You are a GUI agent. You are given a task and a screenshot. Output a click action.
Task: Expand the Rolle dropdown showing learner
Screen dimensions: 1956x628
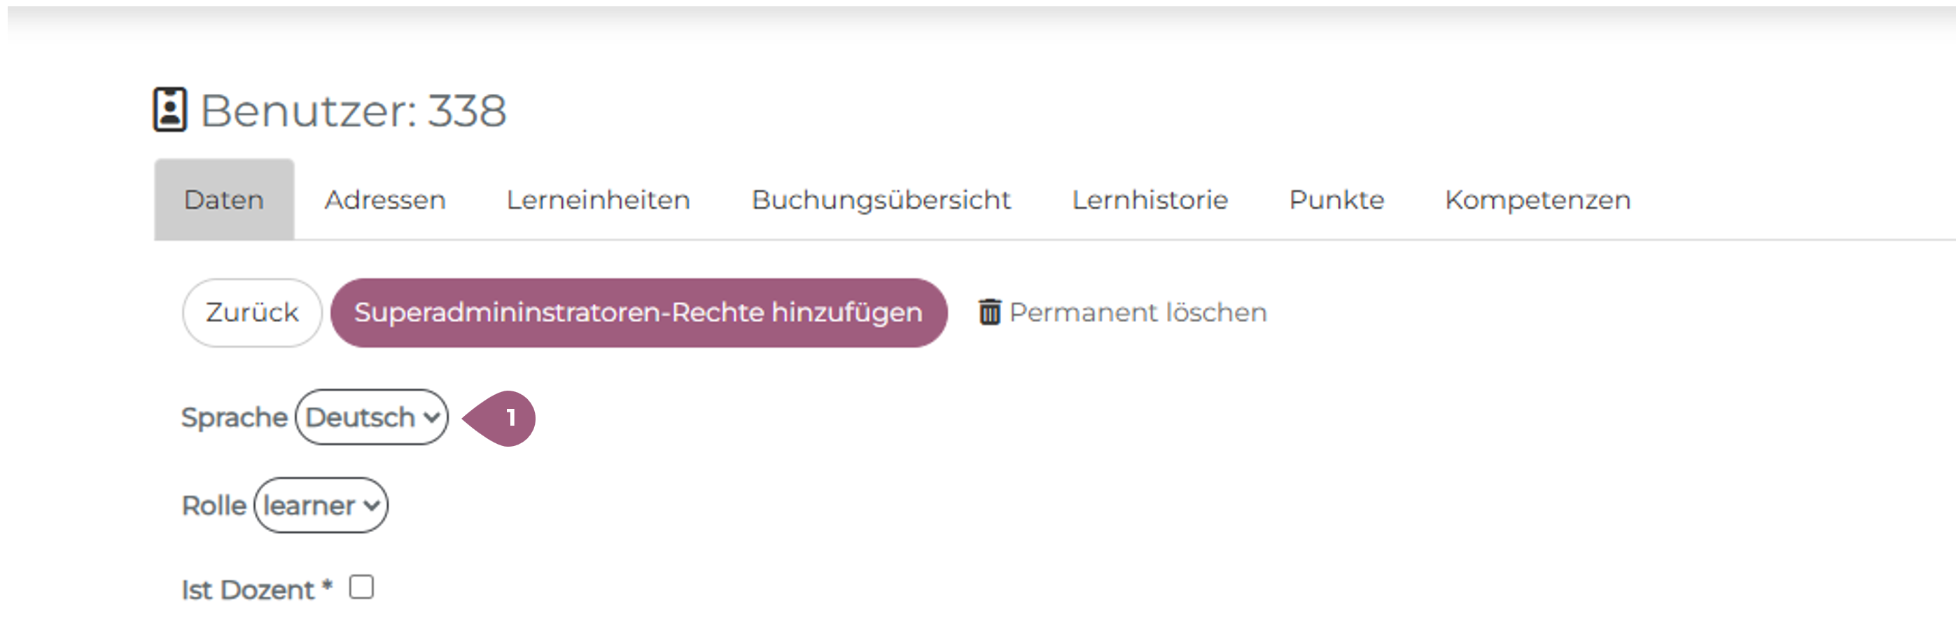click(321, 505)
